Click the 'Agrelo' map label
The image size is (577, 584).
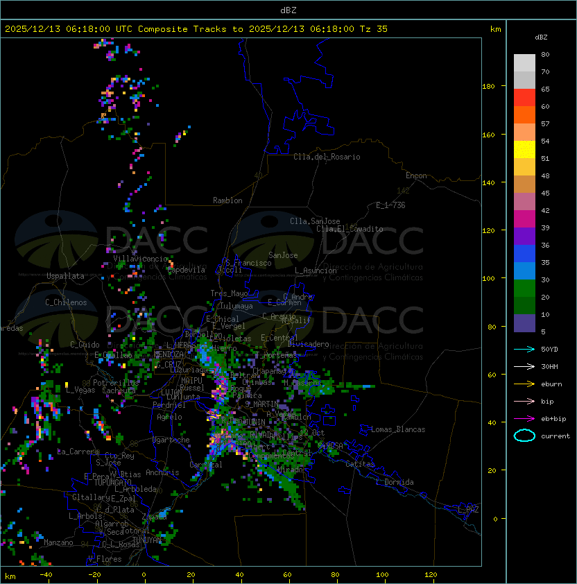click(x=169, y=417)
